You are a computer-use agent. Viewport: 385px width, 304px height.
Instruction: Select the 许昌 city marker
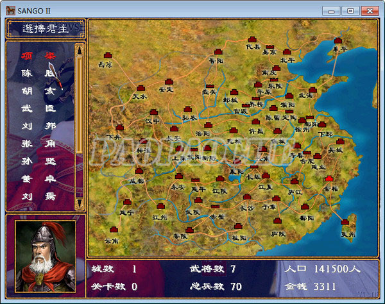[x=255, y=122]
